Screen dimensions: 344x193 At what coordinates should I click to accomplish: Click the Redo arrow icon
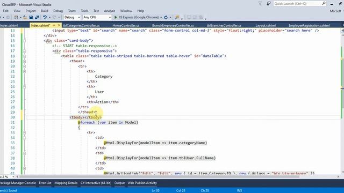(54, 17)
